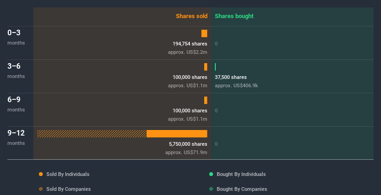Click the 3–6 months sold bar
This screenshot has height=195, width=381.
click(206, 67)
